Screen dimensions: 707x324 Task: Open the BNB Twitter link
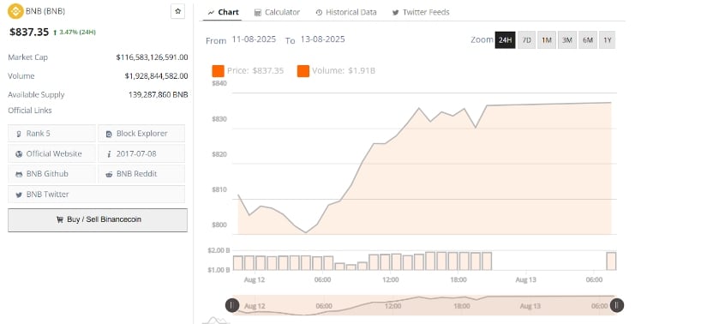[96, 195]
